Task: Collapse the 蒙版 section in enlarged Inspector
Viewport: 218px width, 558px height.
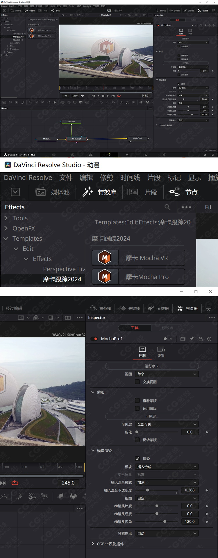Action: pos(93,392)
